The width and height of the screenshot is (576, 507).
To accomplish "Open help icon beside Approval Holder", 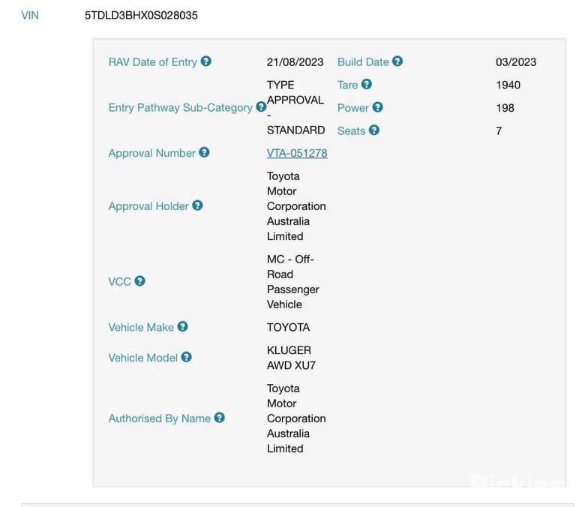I will 198,205.
